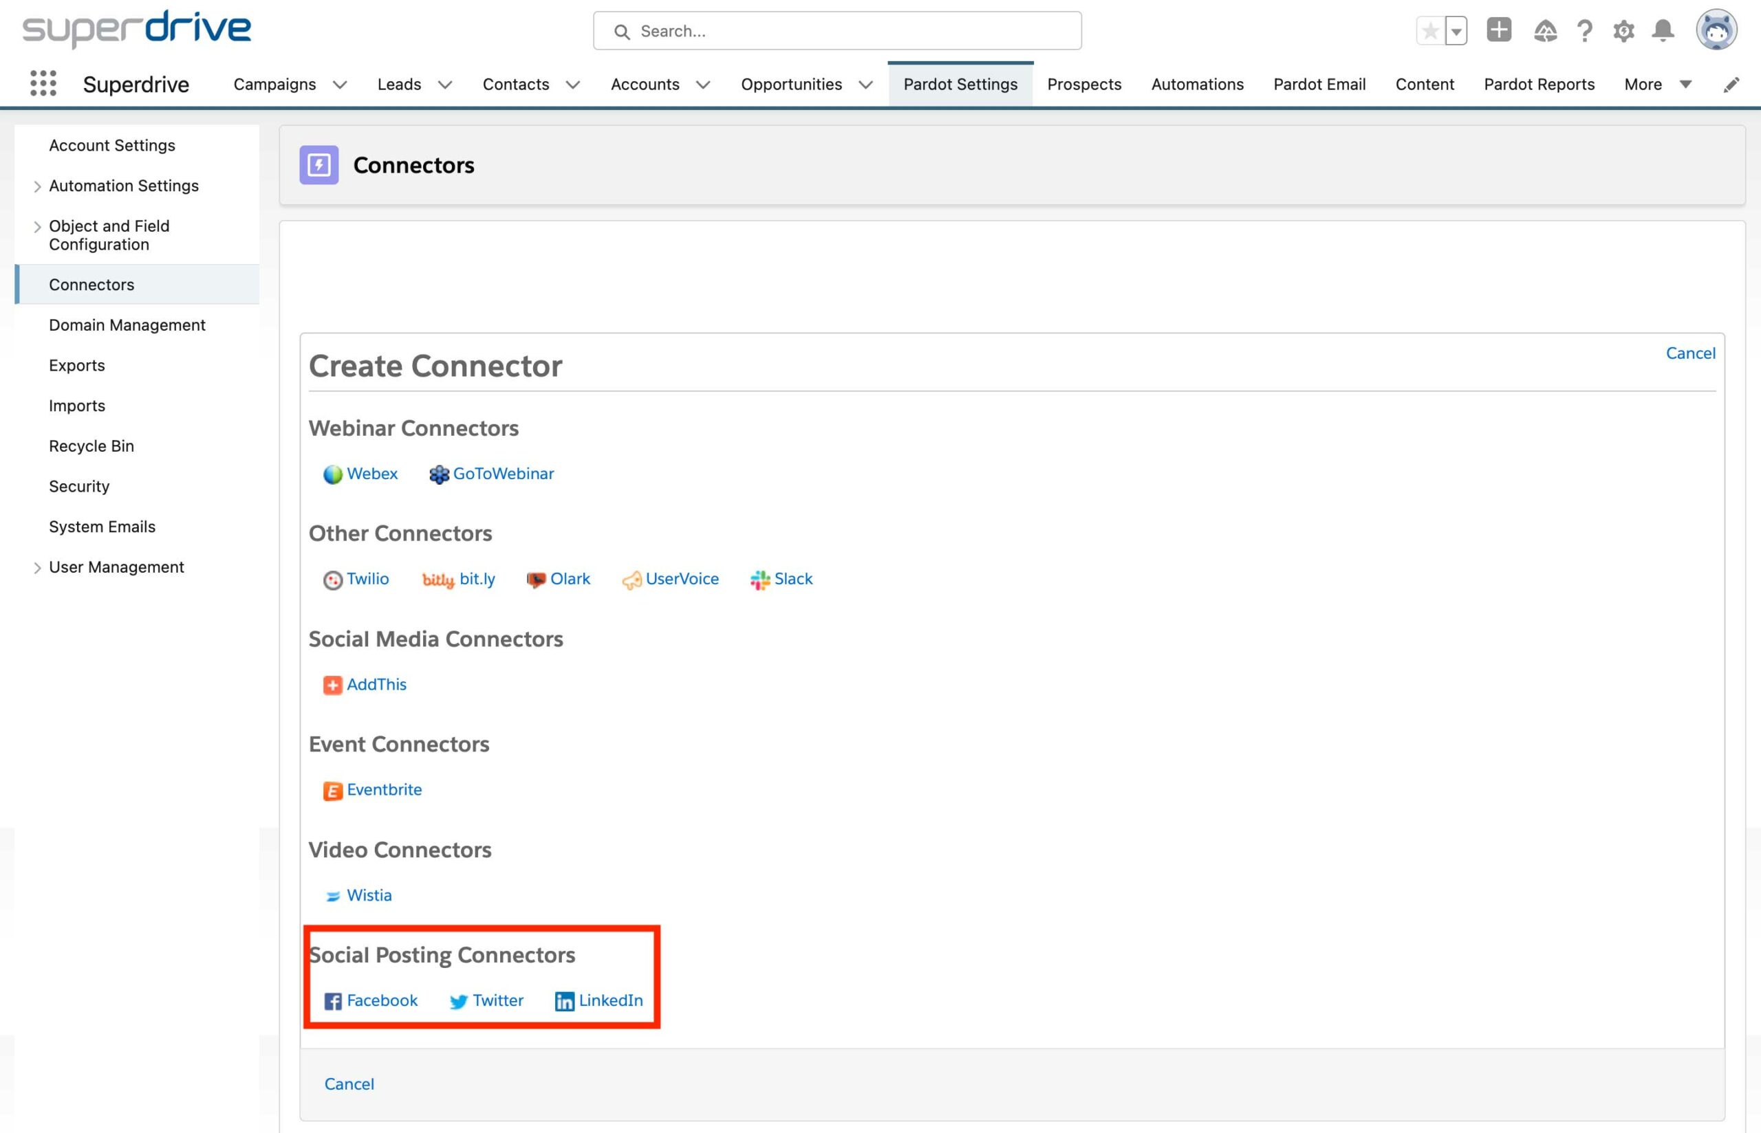This screenshot has width=1761, height=1133.
Task: Click the Eventbrite connector link
Action: pos(384,790)
